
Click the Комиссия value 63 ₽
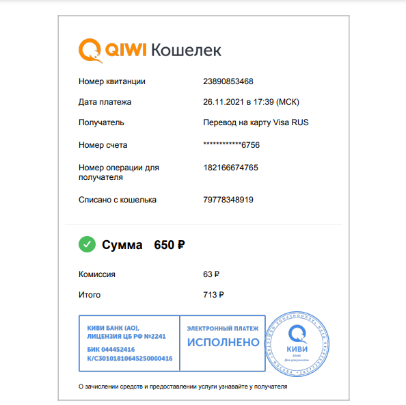(x=211, y=274)
